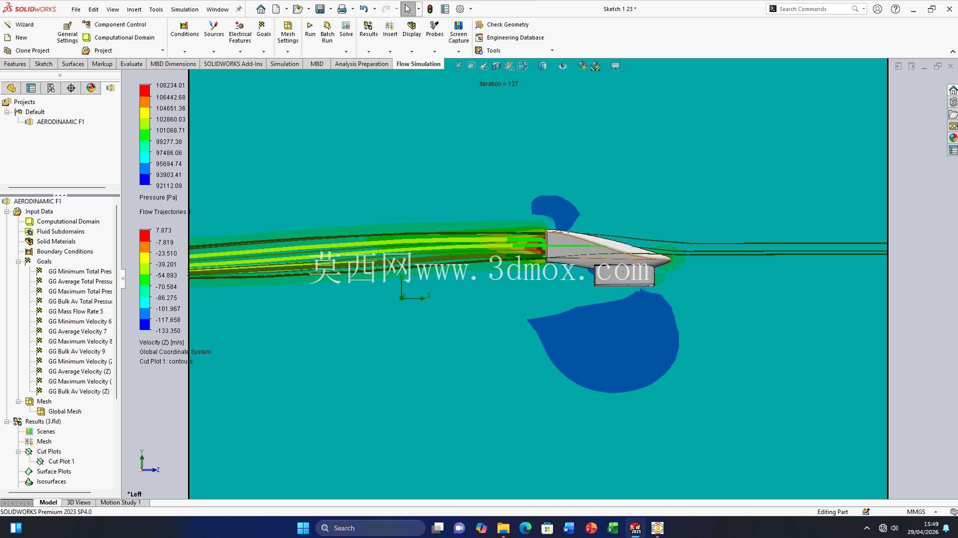This screenshot has height=538, width=958.
Task: Open the Insert menu
Action: [134, 9]
